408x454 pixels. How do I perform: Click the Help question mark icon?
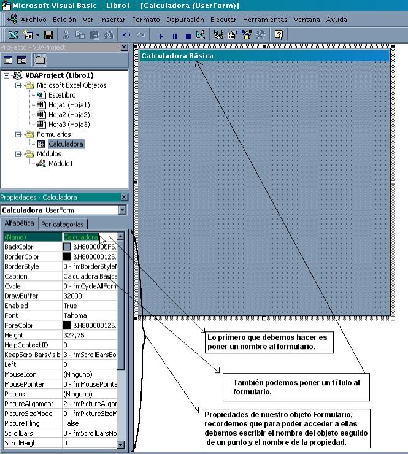coord(279,36)
